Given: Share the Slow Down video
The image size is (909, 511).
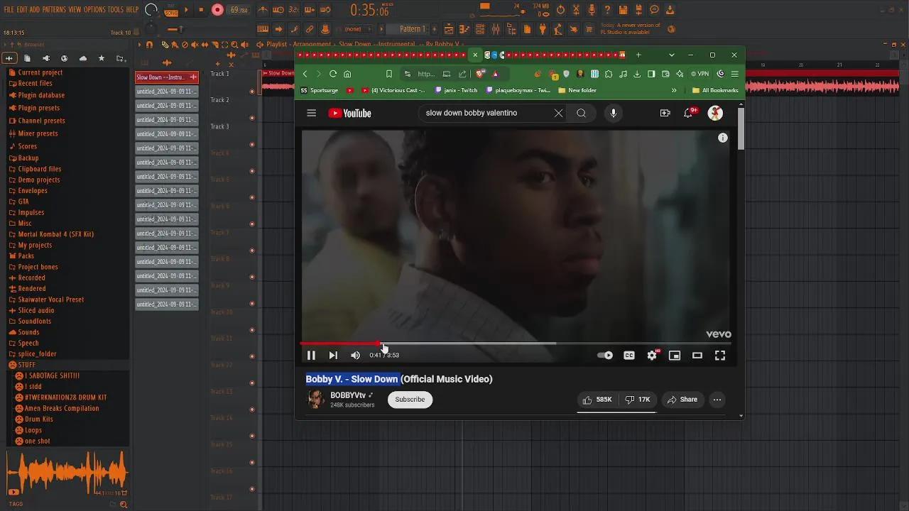Looking at the screenshot, I should (682, 400).
